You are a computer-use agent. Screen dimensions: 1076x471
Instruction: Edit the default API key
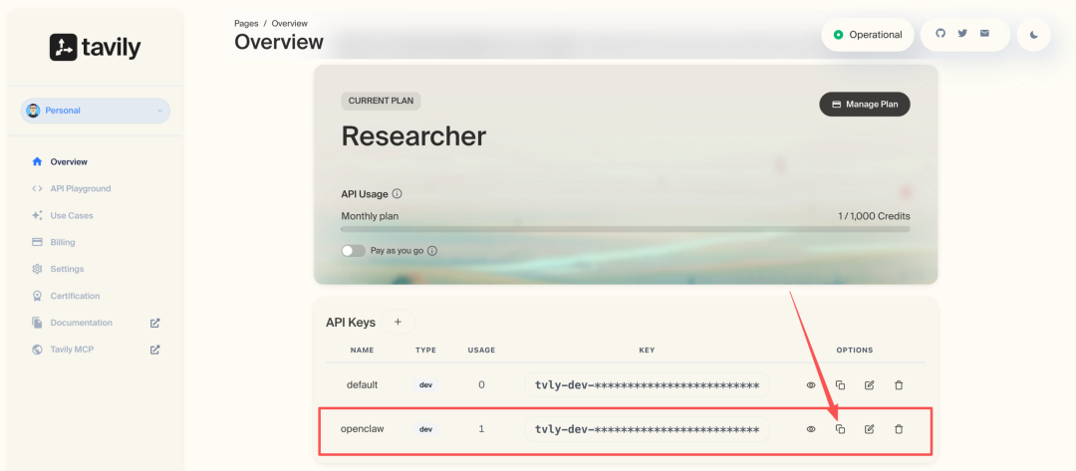pyautogui.click(x=869, y=385)
